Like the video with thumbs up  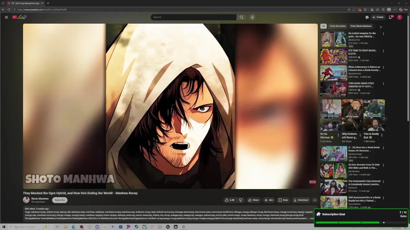point(230,200)
